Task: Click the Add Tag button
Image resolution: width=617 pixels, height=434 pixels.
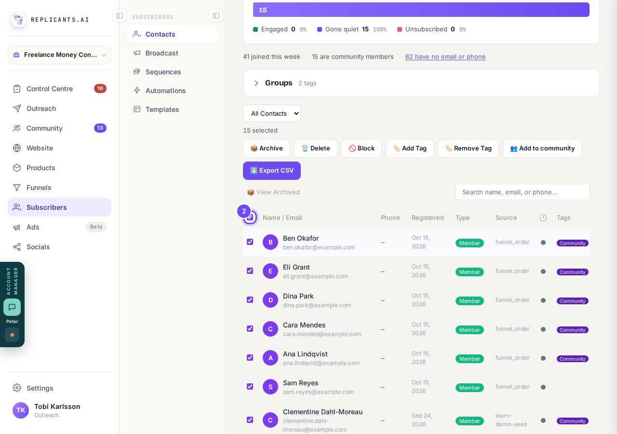Action: pos(410,149)
